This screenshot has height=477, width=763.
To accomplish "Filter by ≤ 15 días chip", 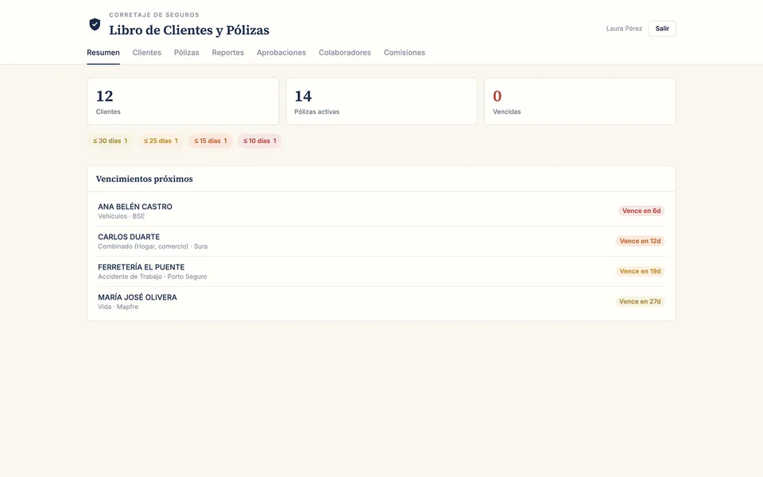I will tap(210, 141).
